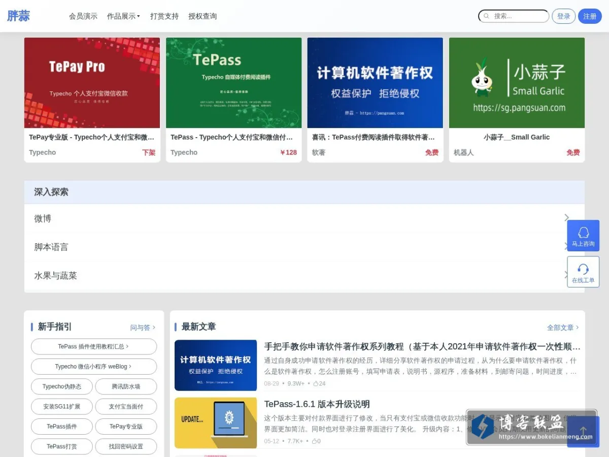Click the 7.7K+ view count
Image resolution: width=609 pixels, height=457 pixels.
tap(295, 441)
